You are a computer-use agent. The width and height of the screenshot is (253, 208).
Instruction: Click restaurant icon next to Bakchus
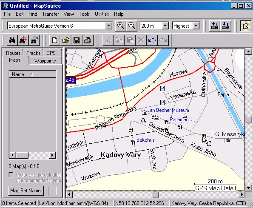point(133,142)
